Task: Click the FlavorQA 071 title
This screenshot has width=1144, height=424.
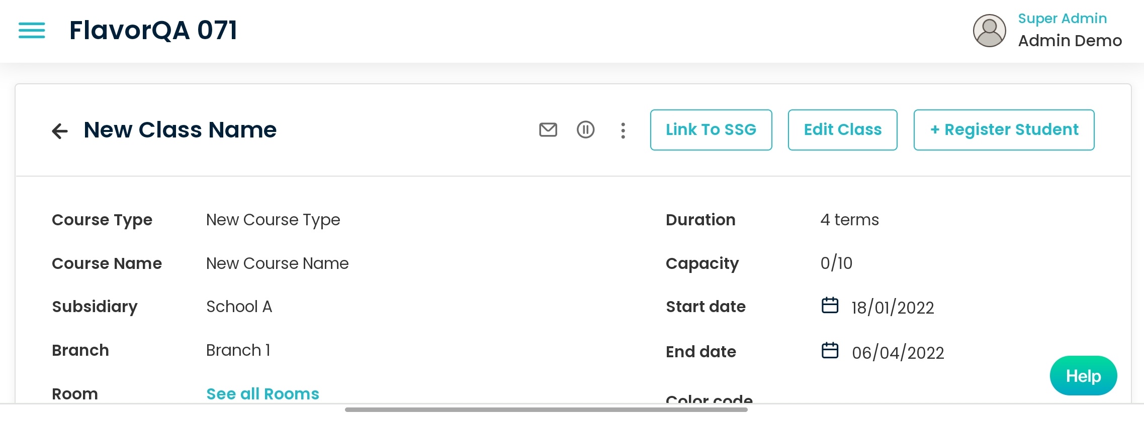Action: coord(153,30)
